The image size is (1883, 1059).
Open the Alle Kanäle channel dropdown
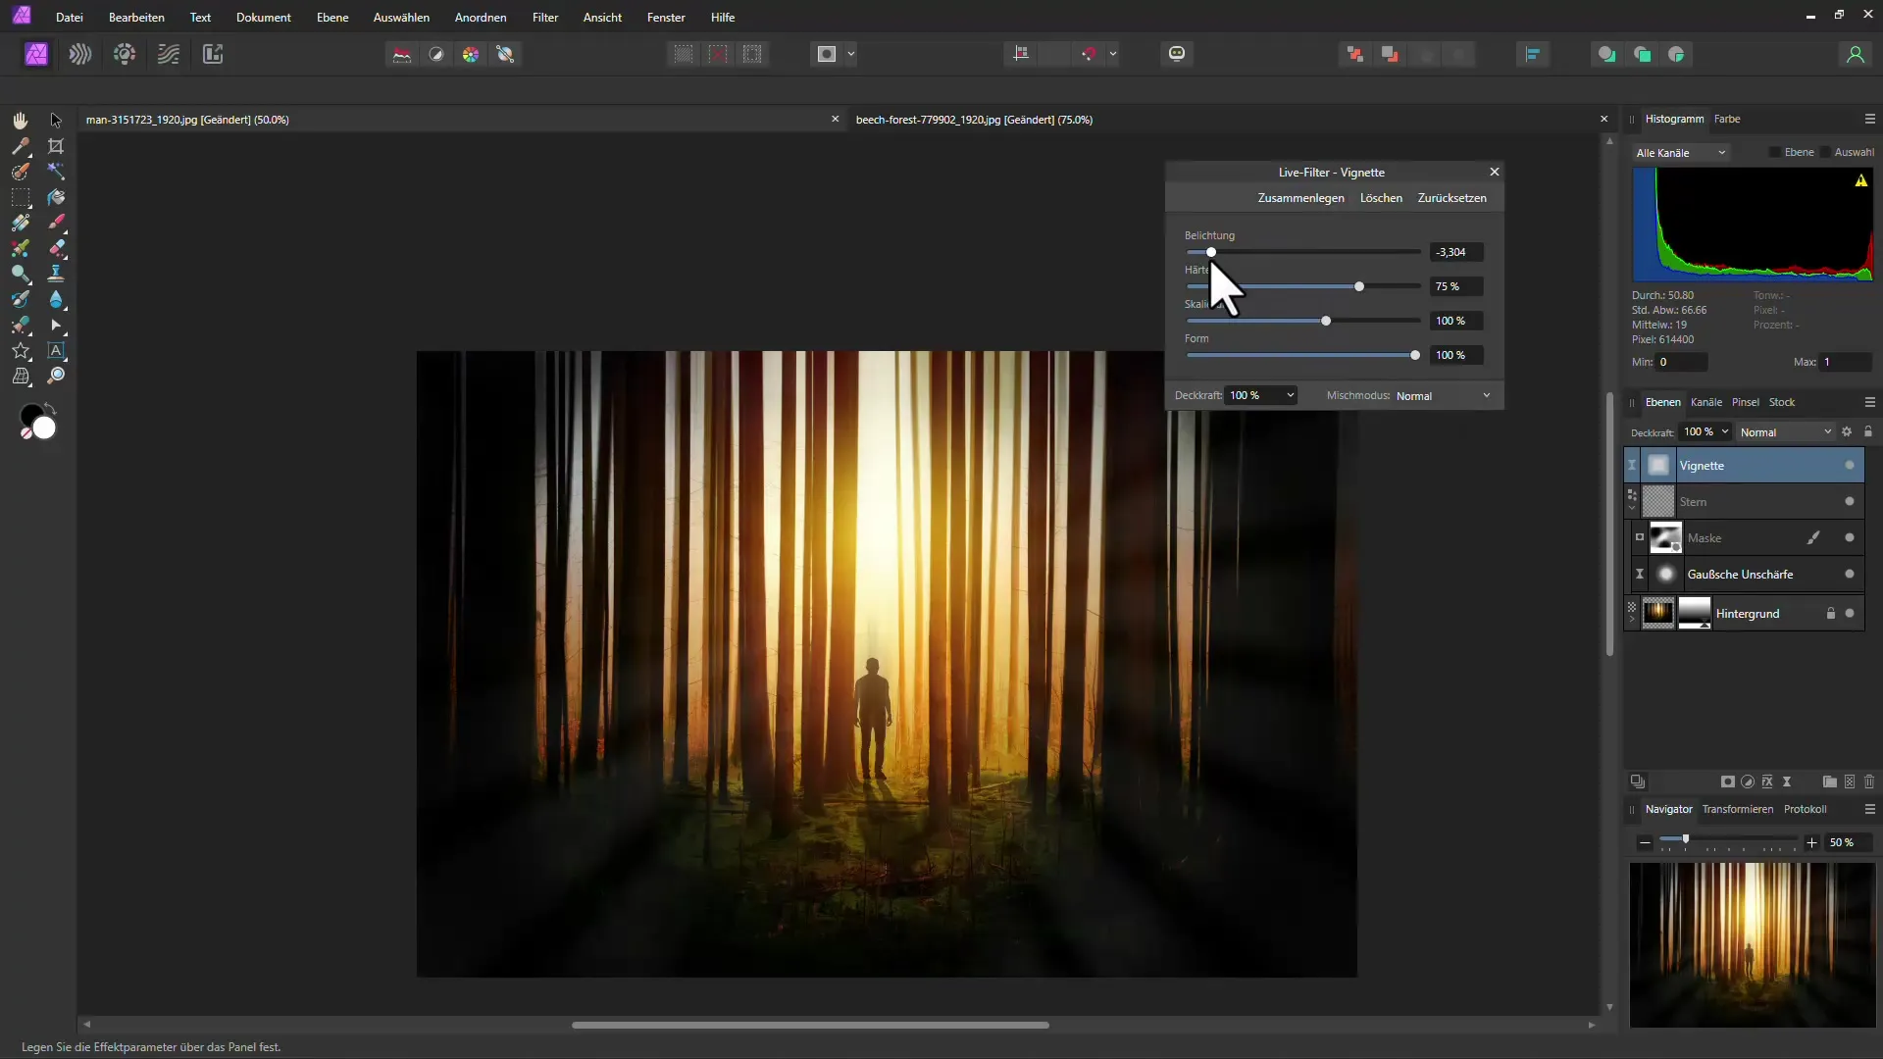coord(1681,153)
